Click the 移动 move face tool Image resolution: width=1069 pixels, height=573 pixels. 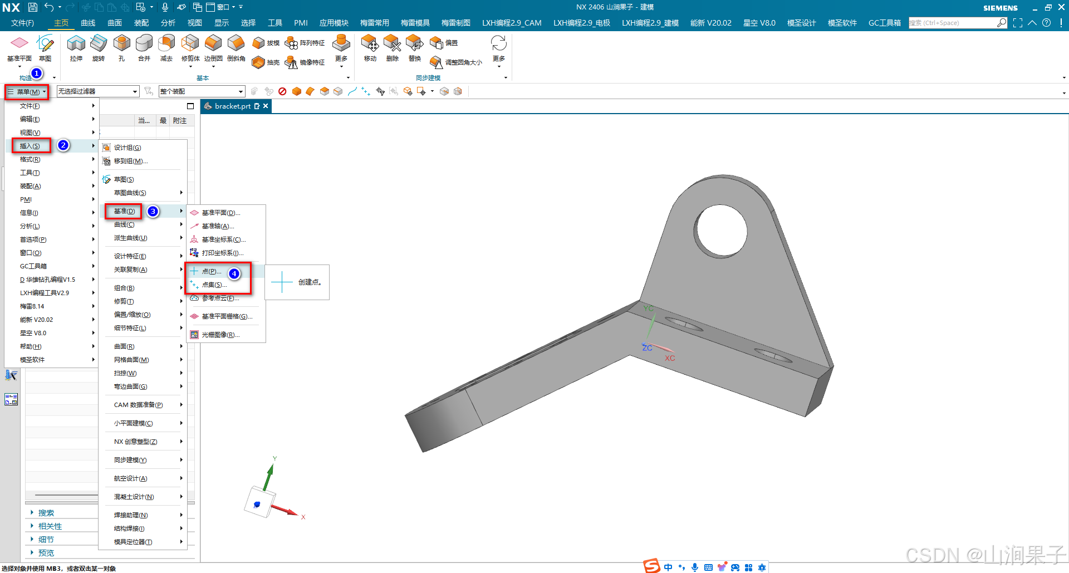(x=370, y=47)
